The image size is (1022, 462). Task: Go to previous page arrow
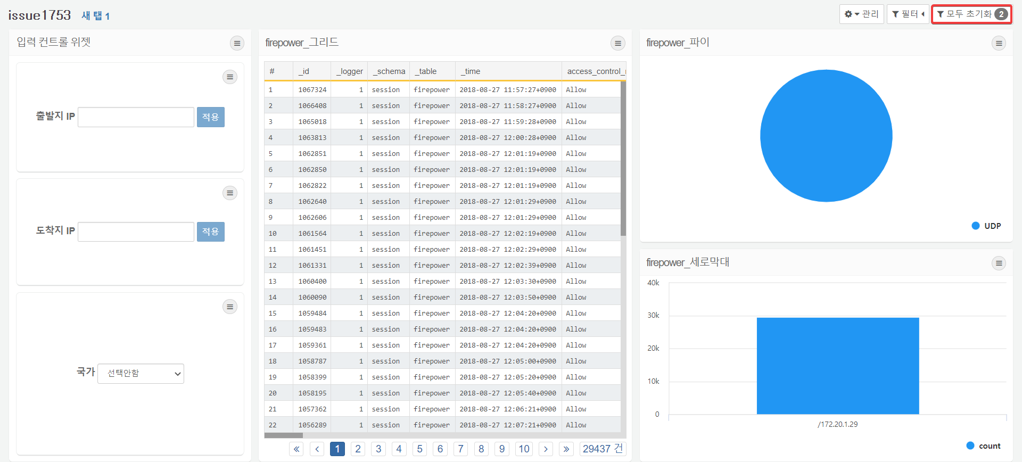(x=317, y=449)
